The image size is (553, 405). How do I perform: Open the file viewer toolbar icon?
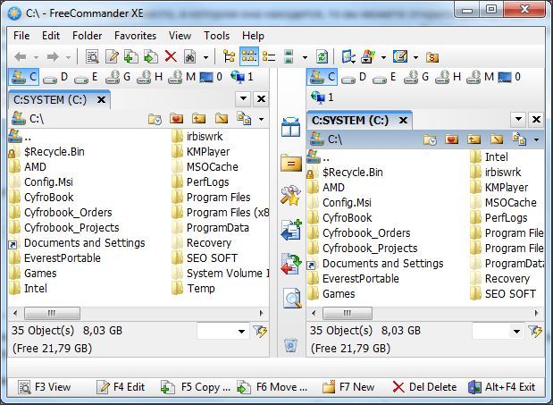[92, 57]
